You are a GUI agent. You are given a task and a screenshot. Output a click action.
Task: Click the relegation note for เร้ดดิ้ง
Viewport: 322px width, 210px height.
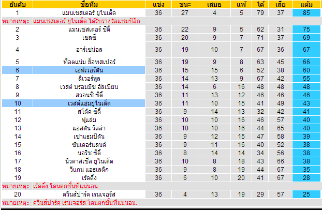tap(66, 186)
